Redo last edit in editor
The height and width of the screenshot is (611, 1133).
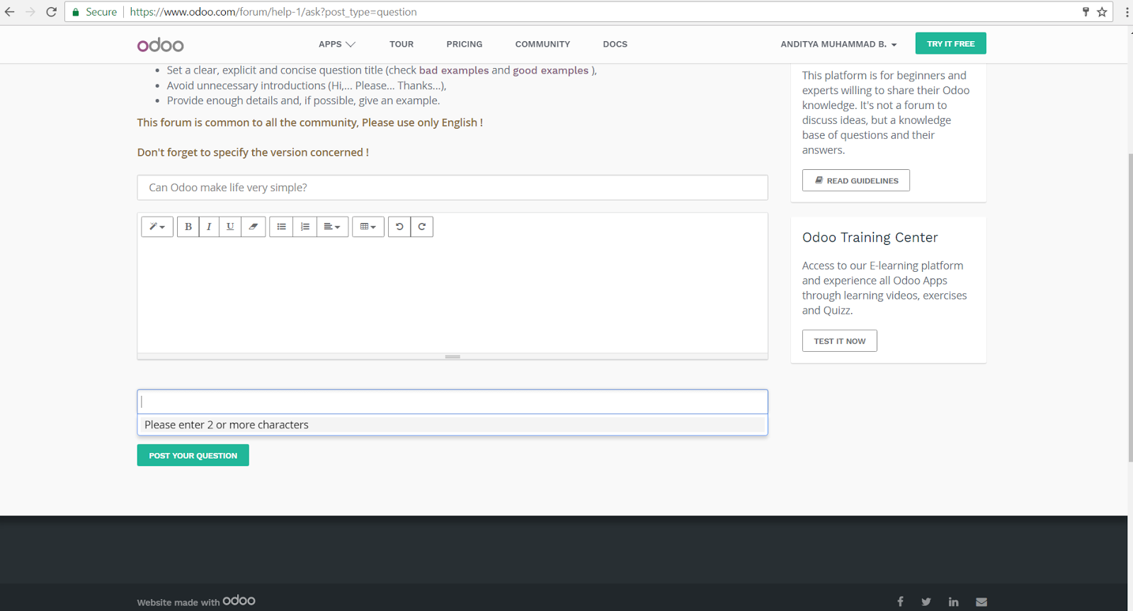(x=422, y=227)
